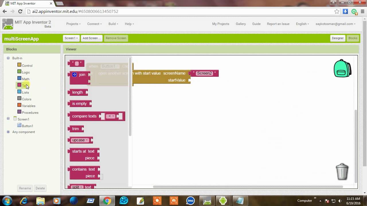Pick the length text block
This screenshot has width=367, height=206.
[x=78, y=92]
